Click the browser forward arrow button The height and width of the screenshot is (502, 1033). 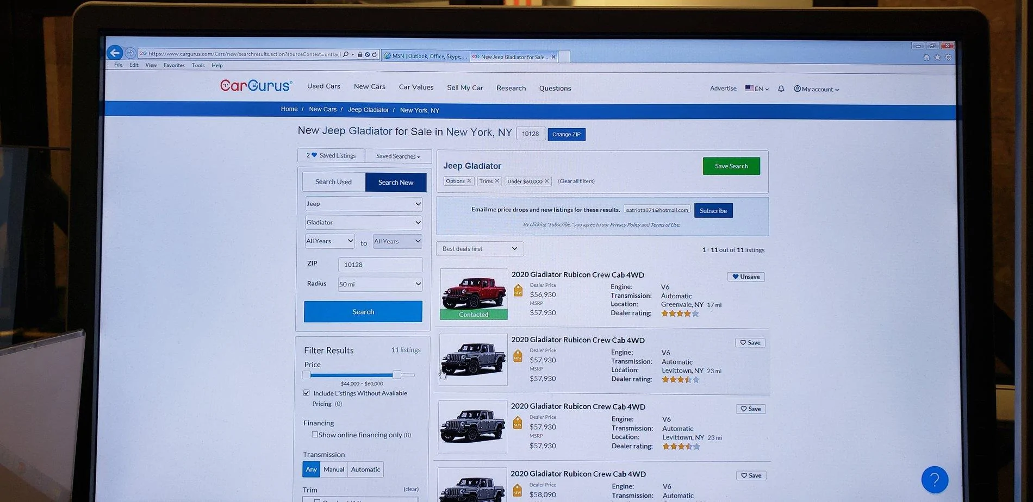point(130,53)
